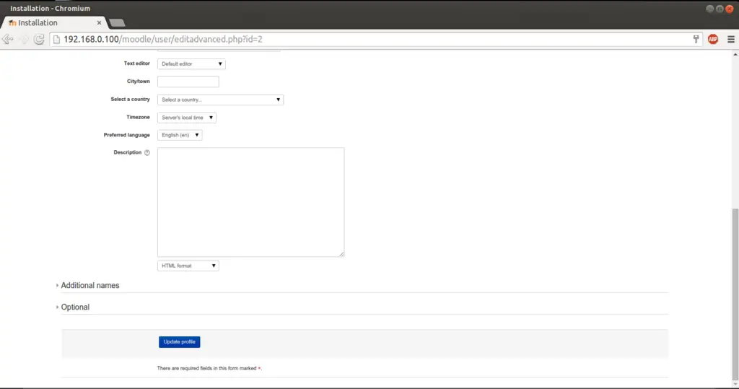Image resolution: width=739 pixels, height=389 pixels.
Task: Reload the page with refresh icon
Action: 39,39
